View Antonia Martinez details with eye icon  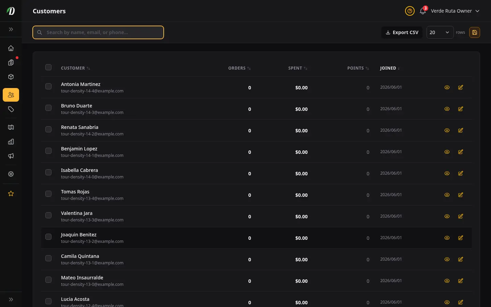coord(447,87)
